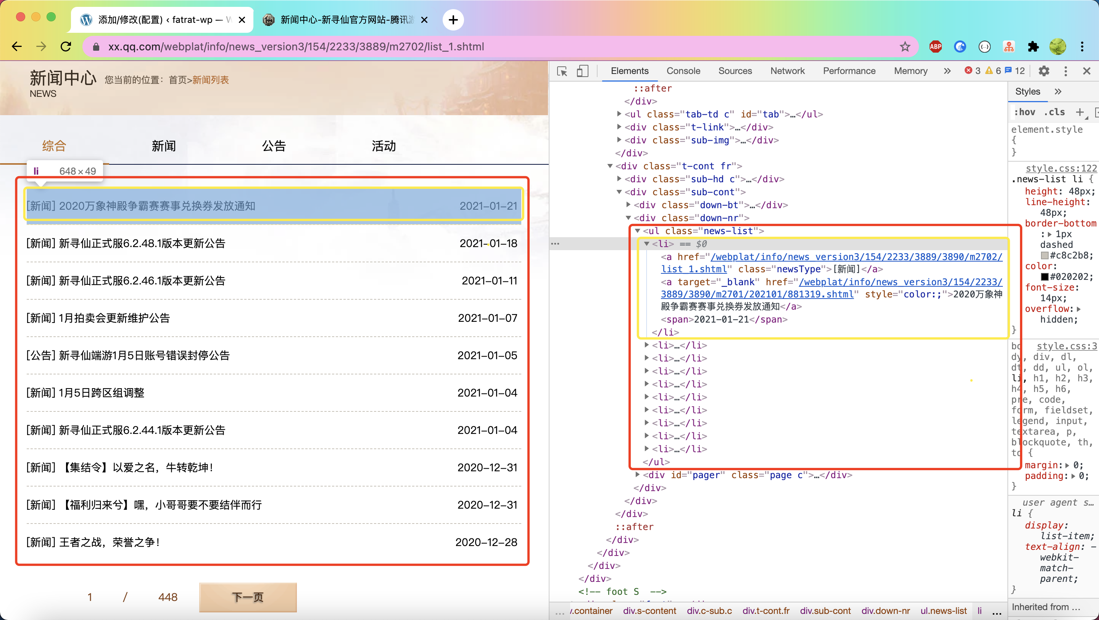Close the DevTools panel
This screenshot has height=620, width=1099.
[1087, 71]
